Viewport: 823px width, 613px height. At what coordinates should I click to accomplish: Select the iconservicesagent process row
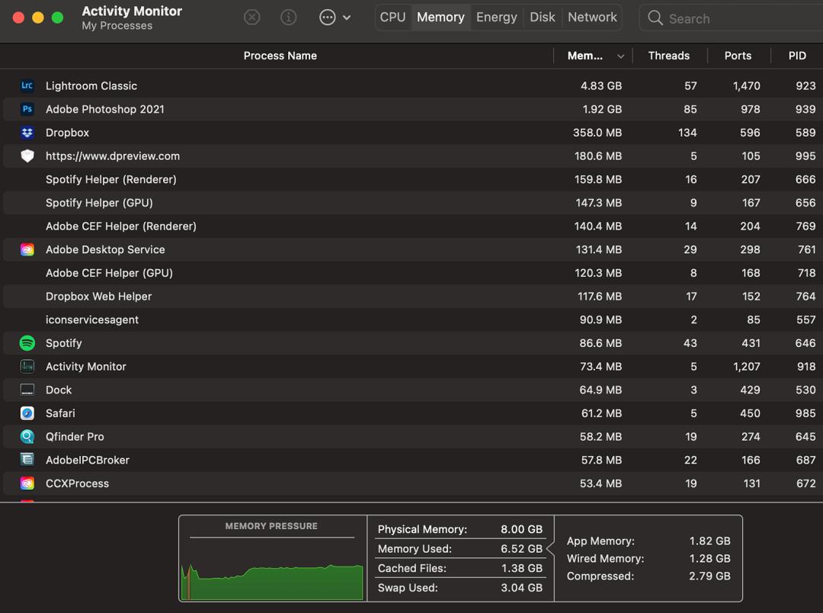[305, 319]
